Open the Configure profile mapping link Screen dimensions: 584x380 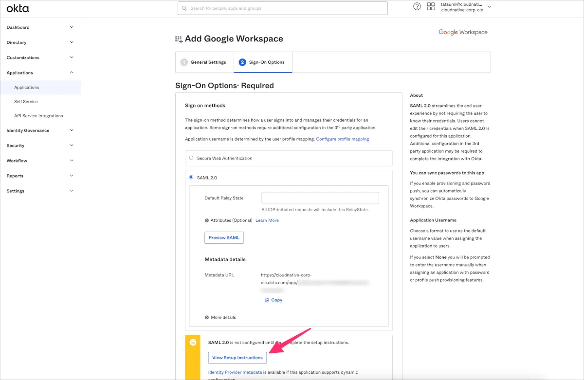tap(342, 139)
